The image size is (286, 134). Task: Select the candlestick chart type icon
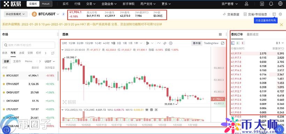tap(148, 43)
